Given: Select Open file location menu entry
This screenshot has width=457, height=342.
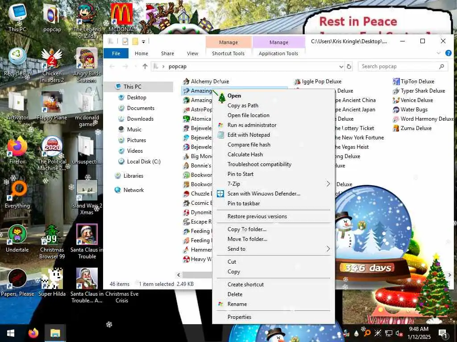Looking at the screenshot, I should click(274, 115).
